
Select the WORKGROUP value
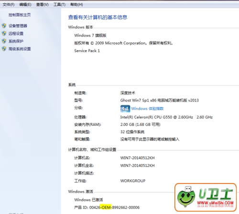[133, 181]
